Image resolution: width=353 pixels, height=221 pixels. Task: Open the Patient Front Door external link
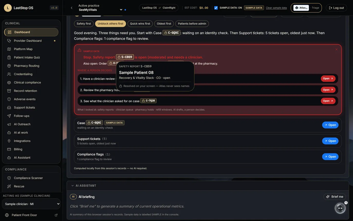pyautogui.click(x=31, y=215)
